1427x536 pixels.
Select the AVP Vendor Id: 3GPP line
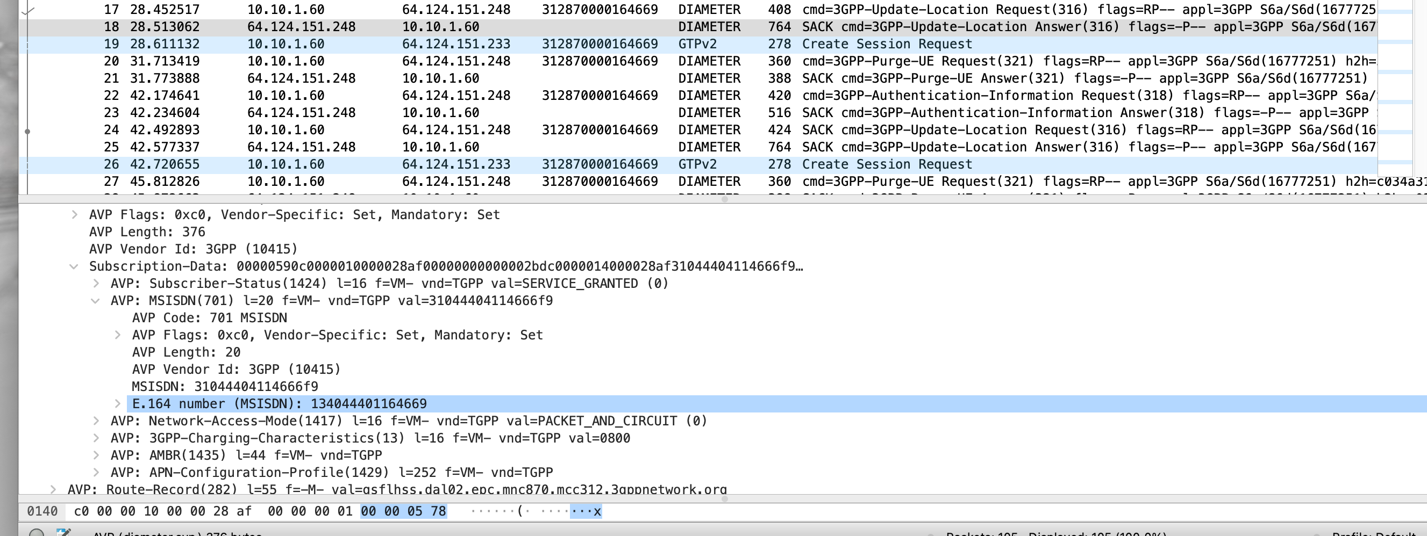[x=193, y=249]
